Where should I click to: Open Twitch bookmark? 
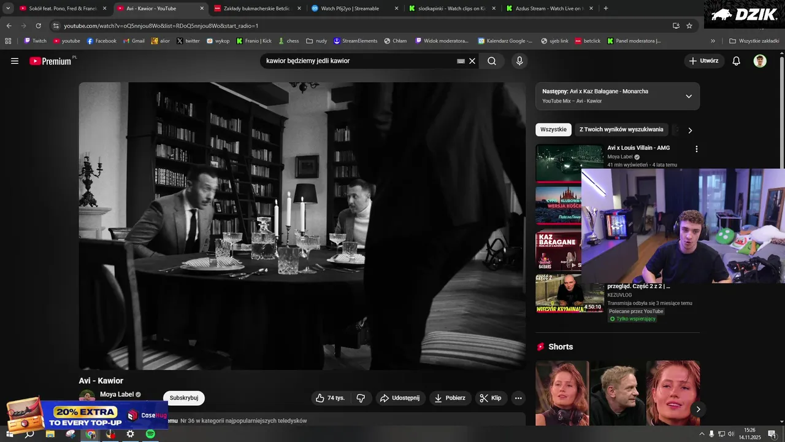35,41
